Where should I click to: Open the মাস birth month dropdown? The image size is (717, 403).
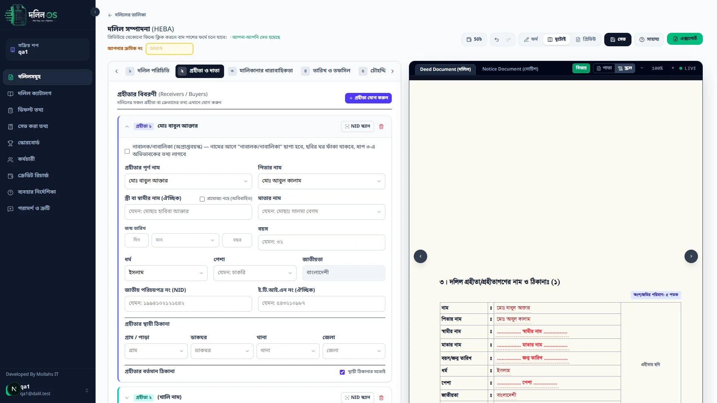pos(185,240)
